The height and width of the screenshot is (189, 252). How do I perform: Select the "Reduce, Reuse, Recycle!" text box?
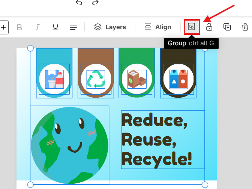[x=162, y=140]
